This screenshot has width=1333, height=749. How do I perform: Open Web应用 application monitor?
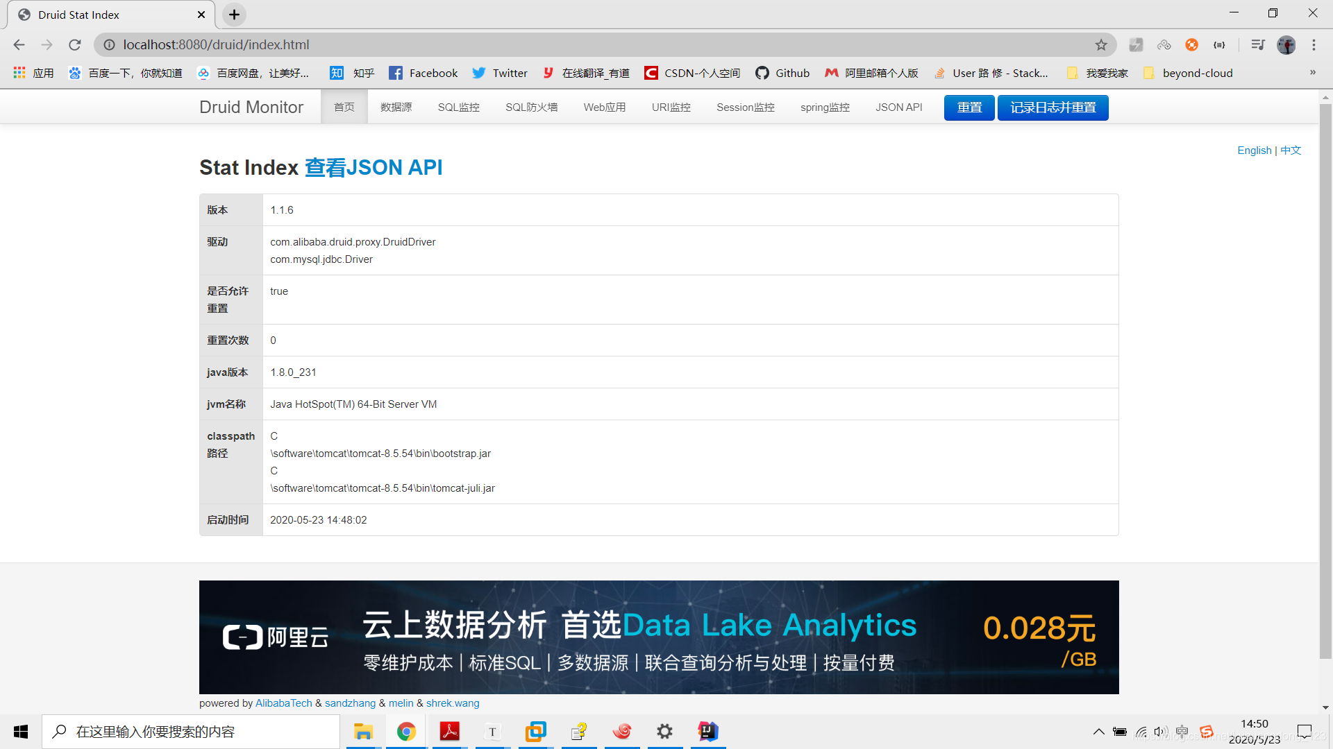click(x=604, y=107)
